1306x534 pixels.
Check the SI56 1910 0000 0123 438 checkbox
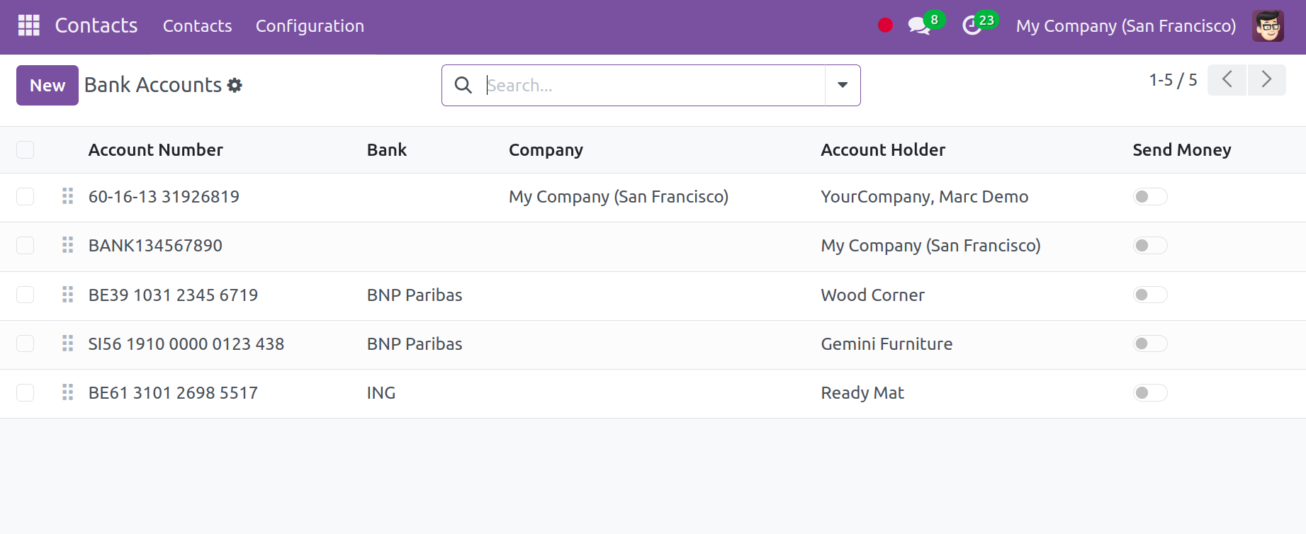tap(26, 343)
